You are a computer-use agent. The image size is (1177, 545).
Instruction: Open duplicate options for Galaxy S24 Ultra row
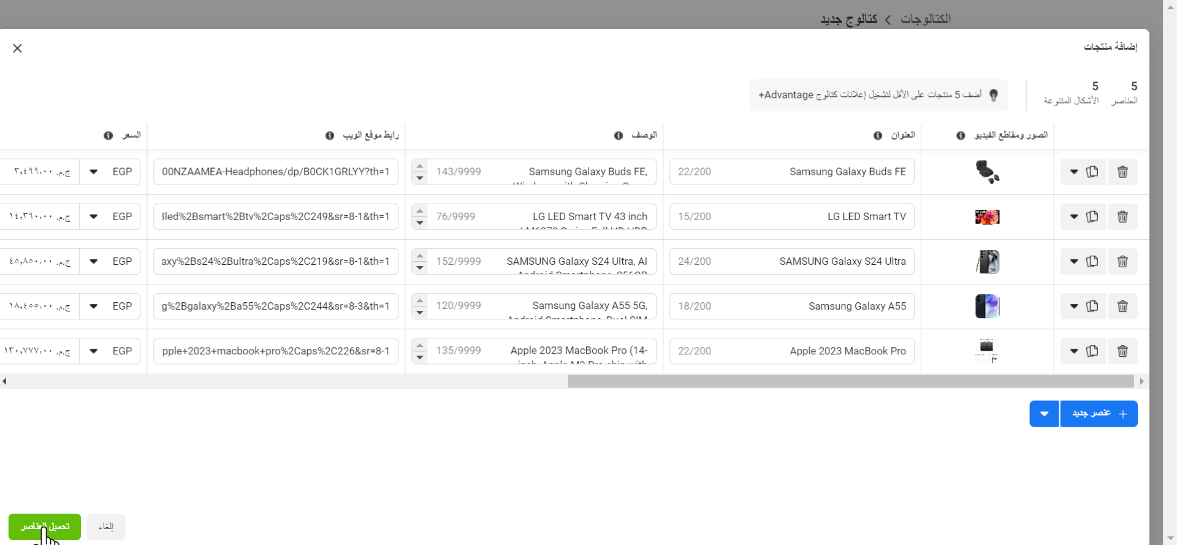point(1073,261)
